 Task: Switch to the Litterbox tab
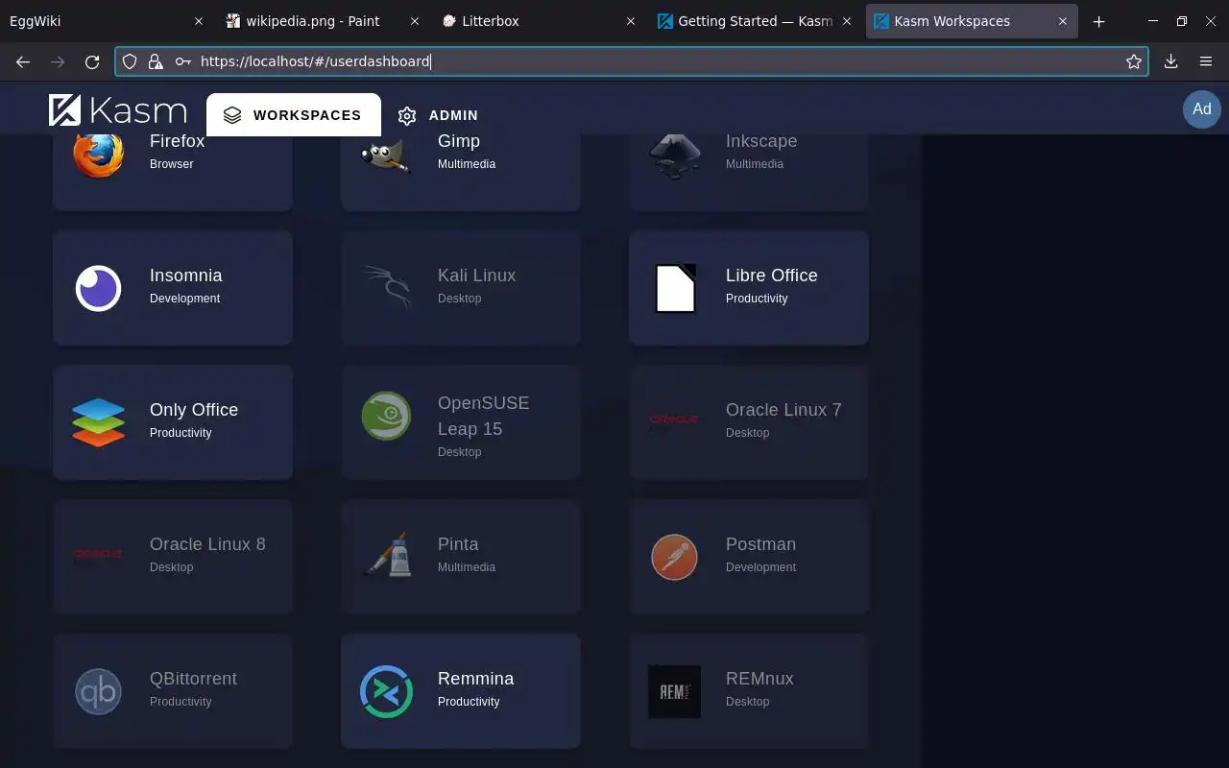540,21
